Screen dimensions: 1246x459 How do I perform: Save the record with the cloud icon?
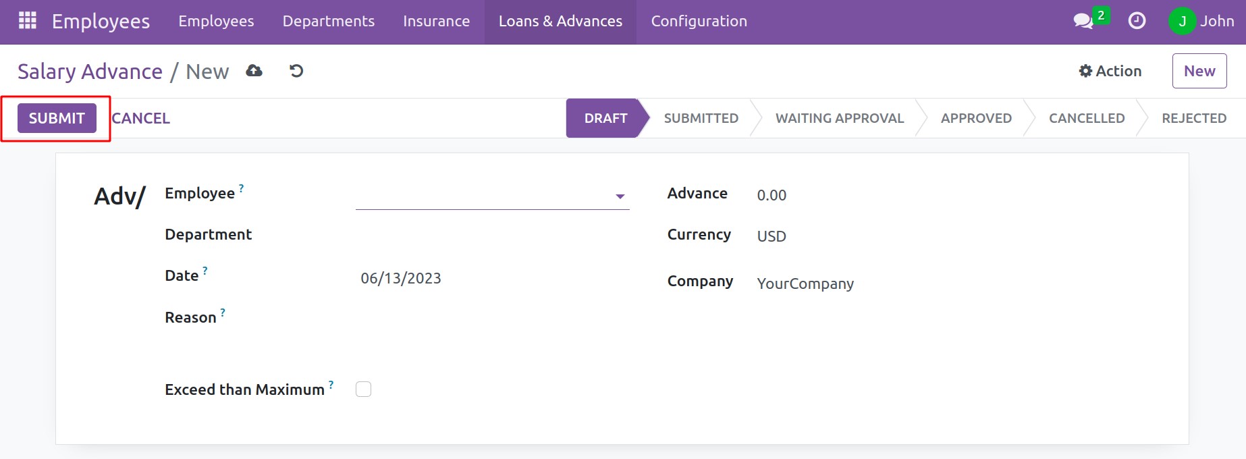pos(254,70)
